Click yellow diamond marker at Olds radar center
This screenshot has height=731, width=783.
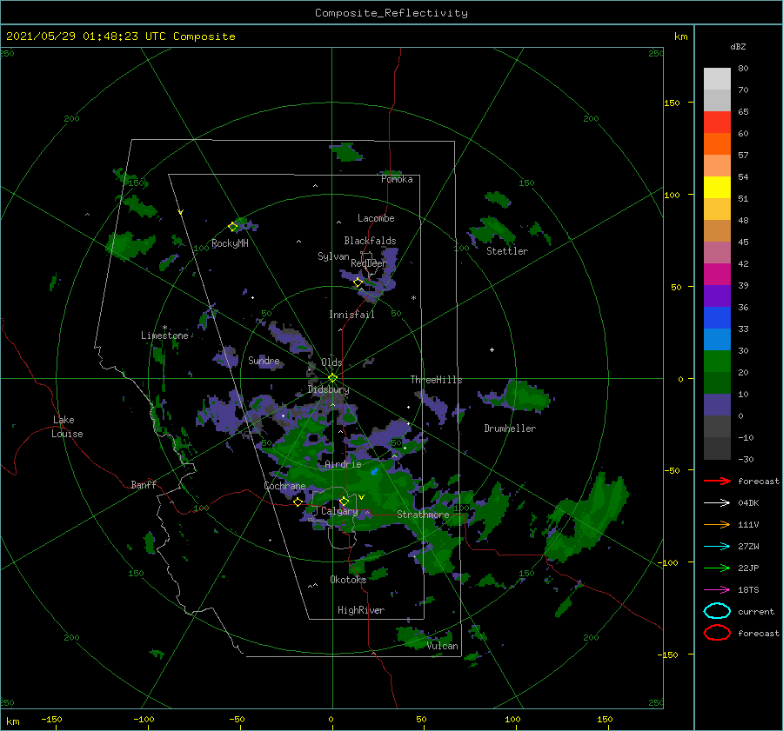coord(332,378)
